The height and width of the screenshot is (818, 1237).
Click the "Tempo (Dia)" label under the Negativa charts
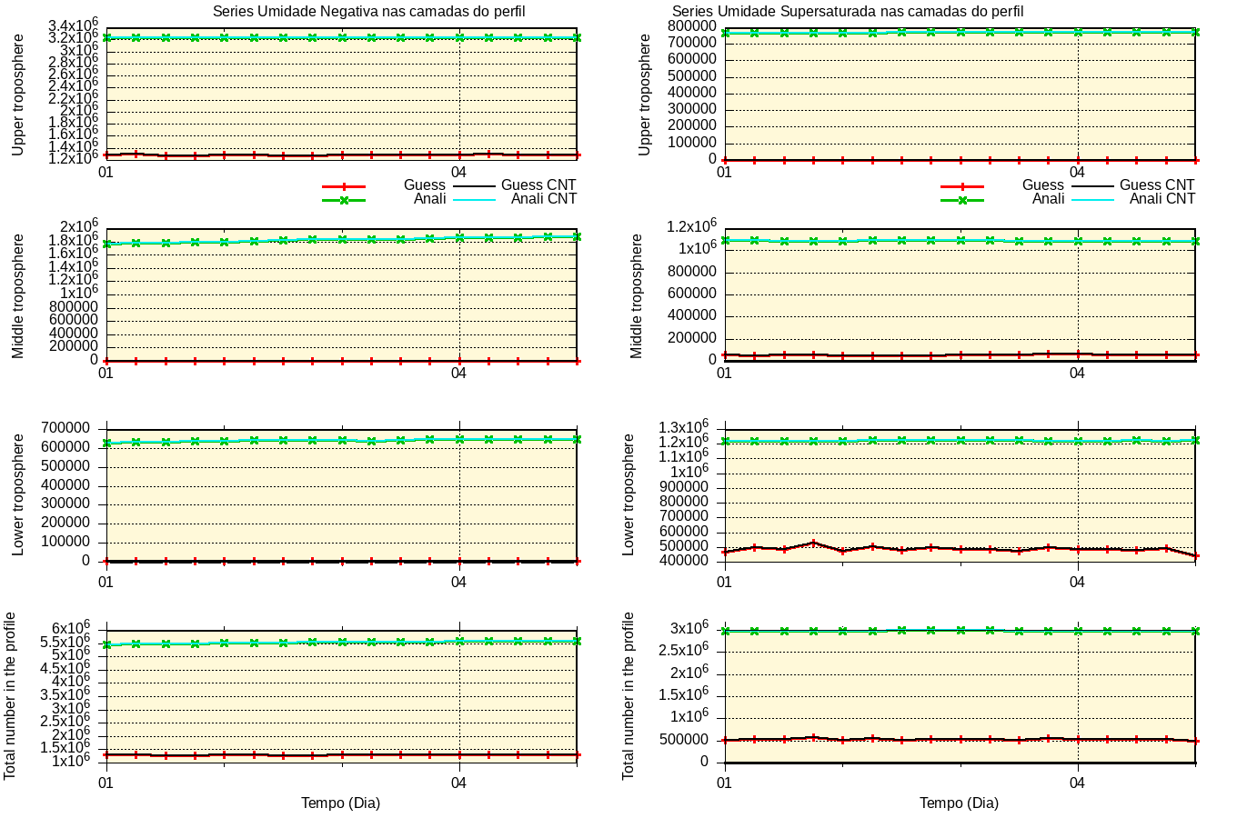pyautogui.click(x=340, y=803)
